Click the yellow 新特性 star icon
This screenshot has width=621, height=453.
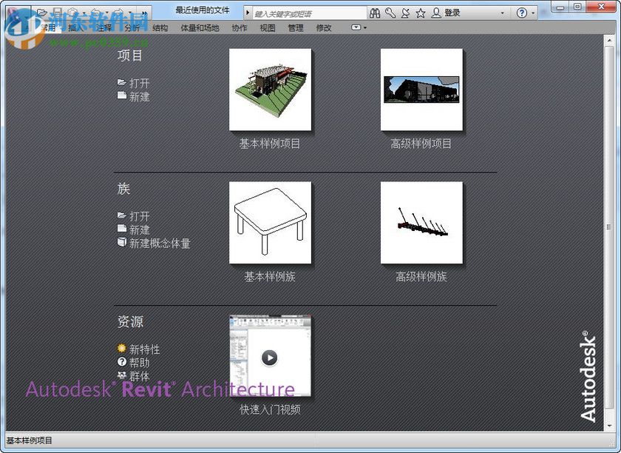point(122,349)
